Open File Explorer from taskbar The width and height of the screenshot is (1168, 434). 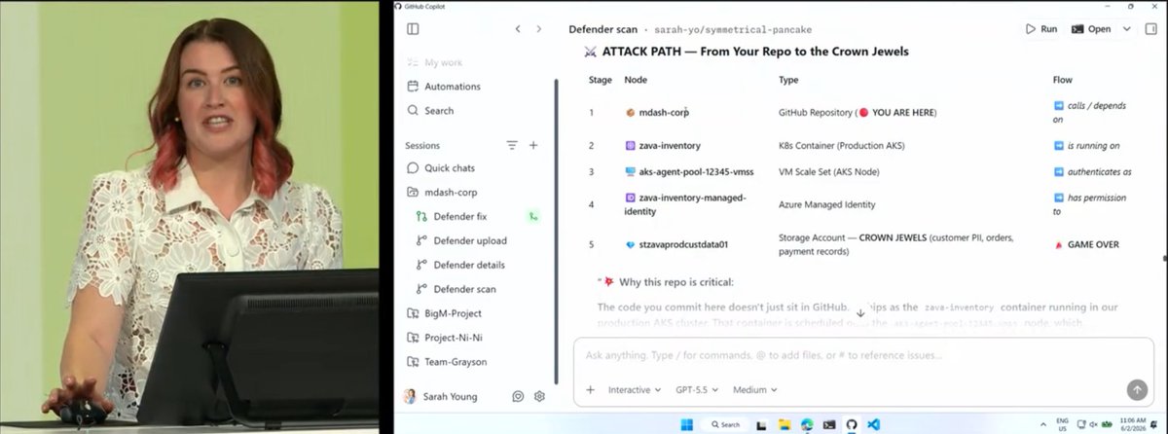click(785, 424)
